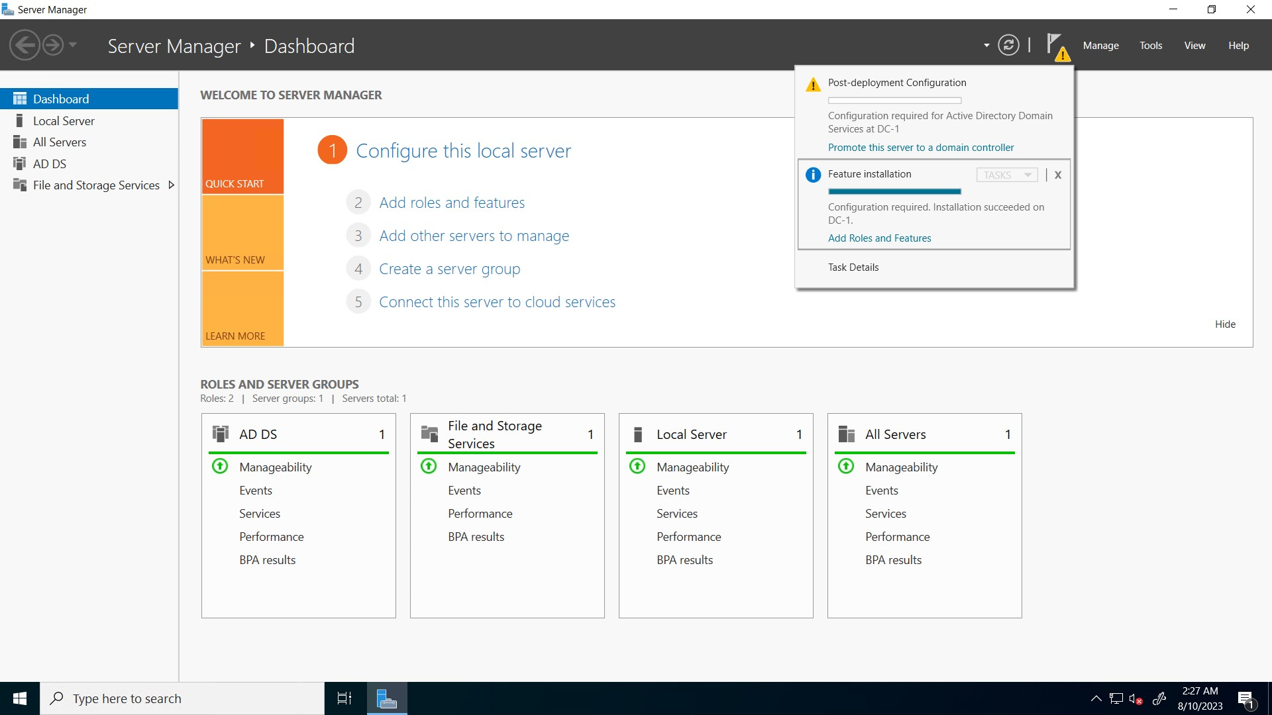Open the Tools menu

[x=1151, y=45]
